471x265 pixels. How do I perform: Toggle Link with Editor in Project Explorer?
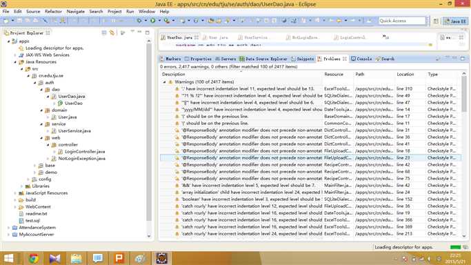point(112,32)
